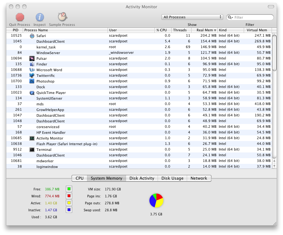283x235 pixels.
Task: Sort by Threads column header
Action: click(181, 30)
